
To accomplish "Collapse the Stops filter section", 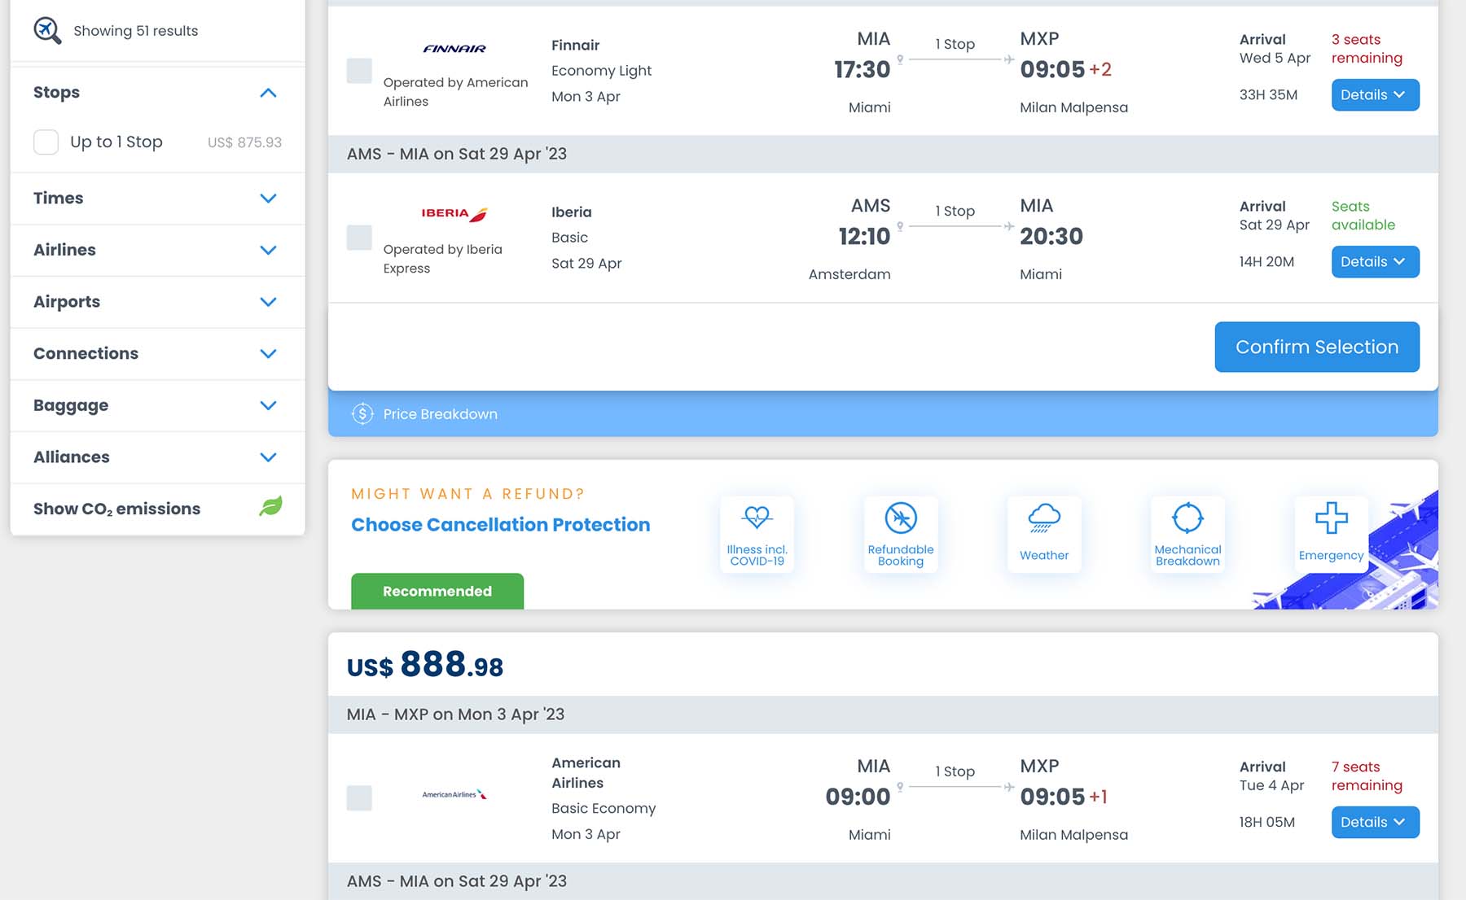I will (x=268, y=93).
